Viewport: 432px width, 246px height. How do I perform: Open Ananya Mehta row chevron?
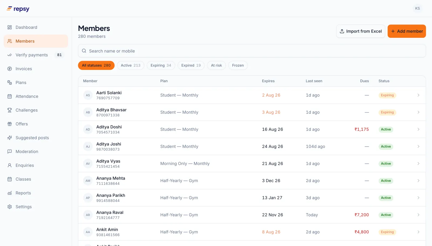click(x=418, y=181)
